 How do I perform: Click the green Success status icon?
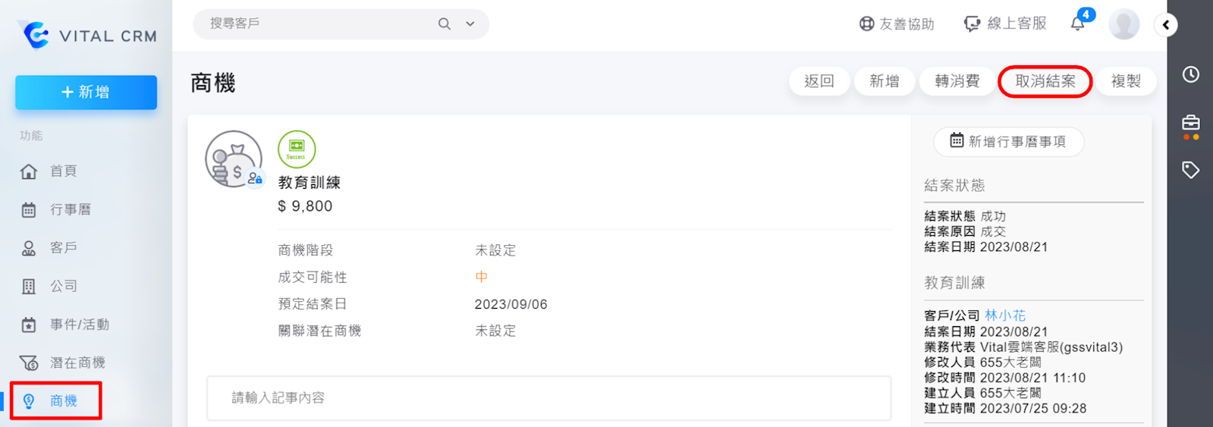click(x=297, y=149)
